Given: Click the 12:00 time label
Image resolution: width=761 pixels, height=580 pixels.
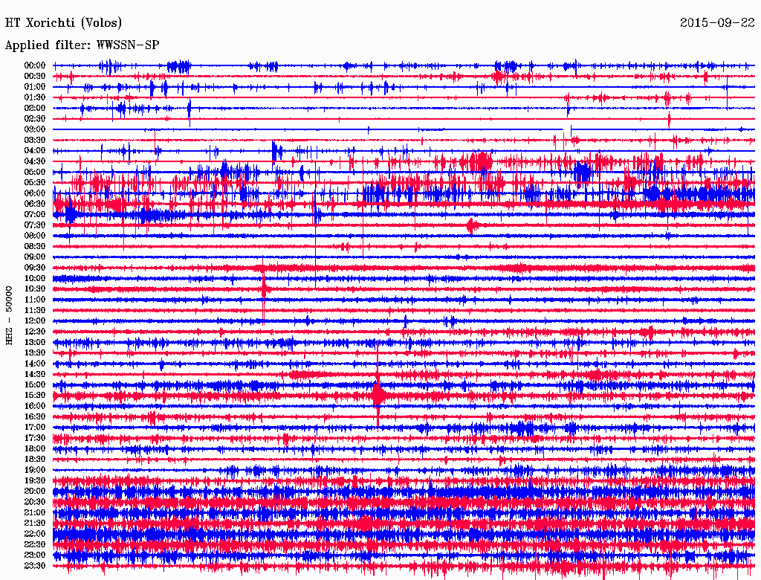Looking at the screenshot, I should pyautogui.click(x=35, y=321).
